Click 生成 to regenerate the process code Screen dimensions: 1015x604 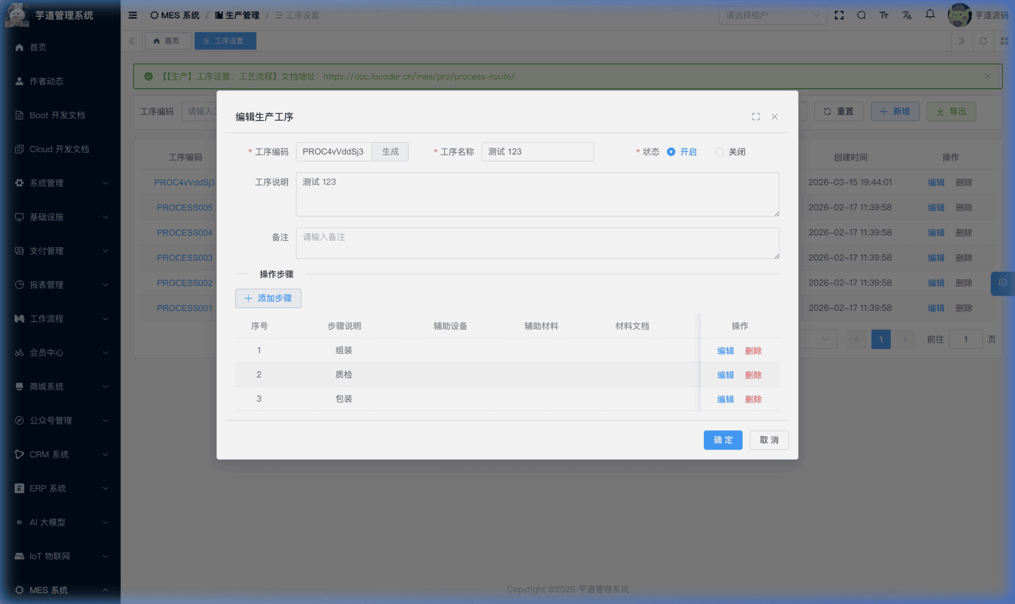[x=390, y=152]
